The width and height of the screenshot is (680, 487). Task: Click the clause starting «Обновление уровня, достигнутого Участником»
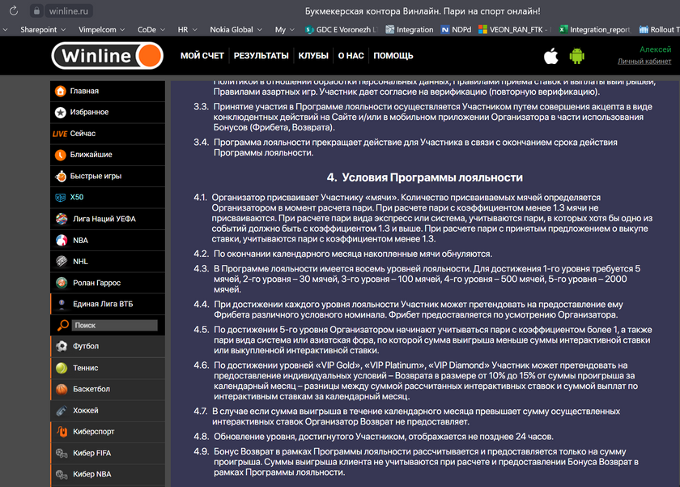point(384,437)
